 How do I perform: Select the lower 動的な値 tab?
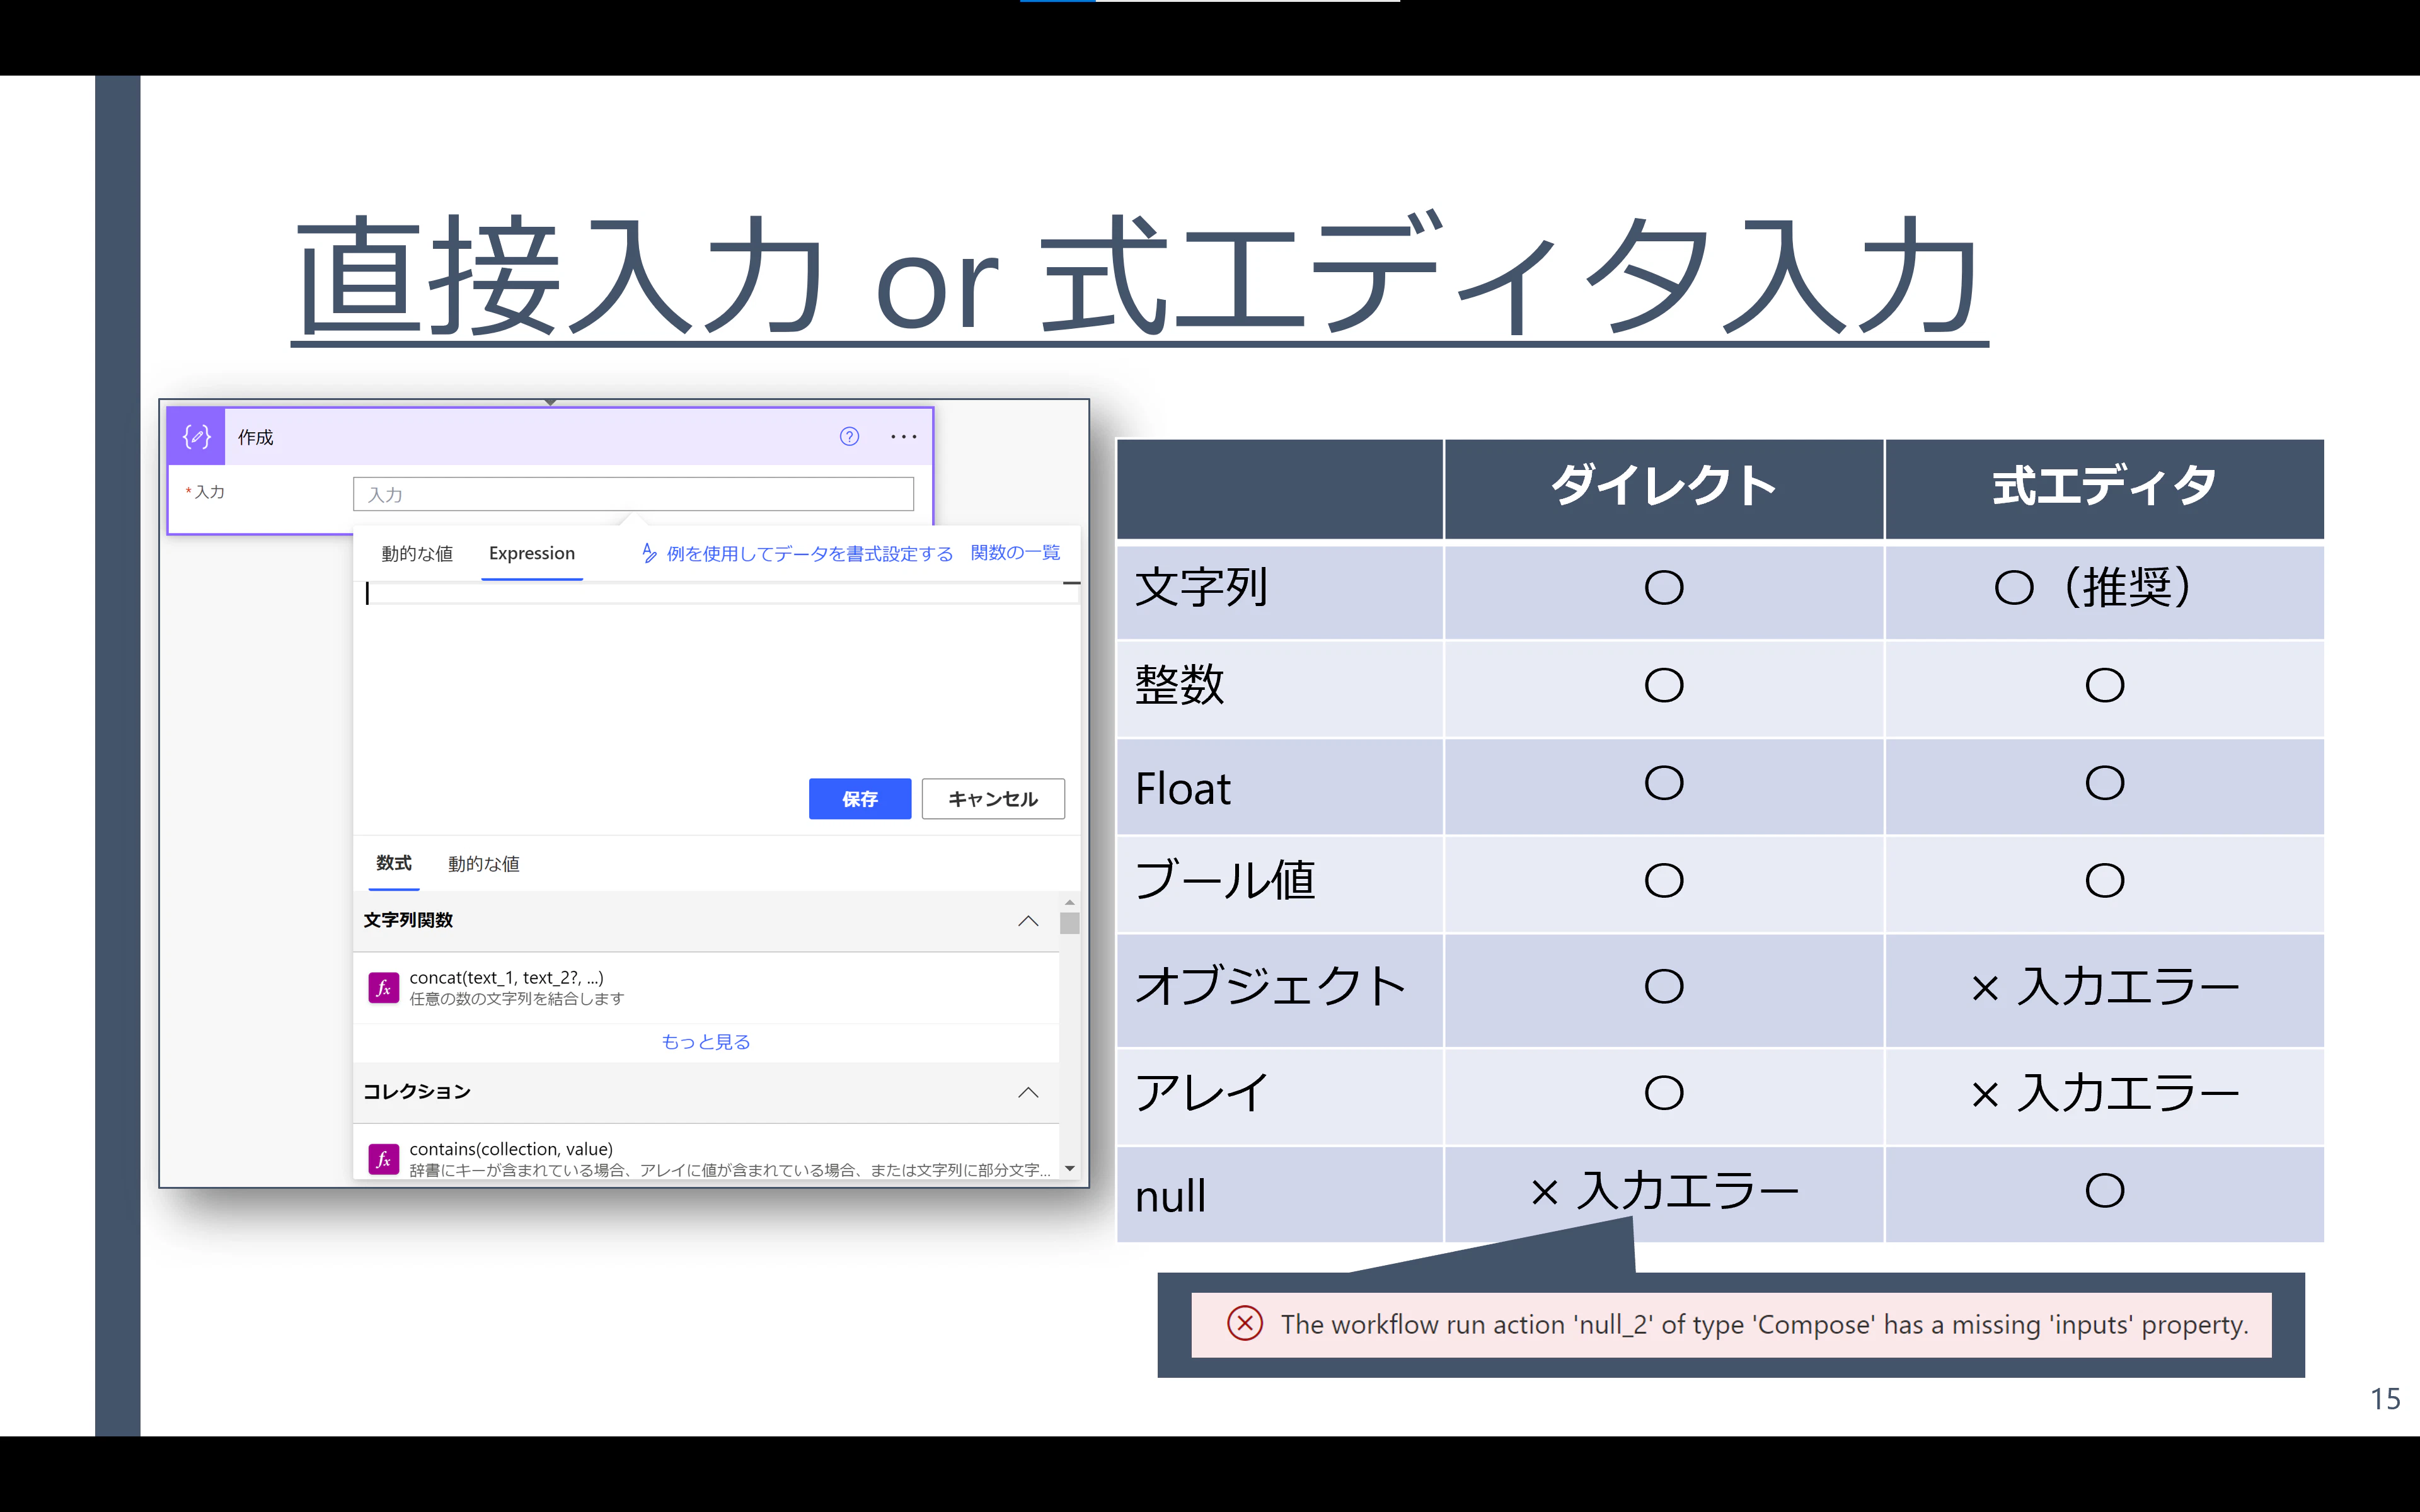click(484, 864)
